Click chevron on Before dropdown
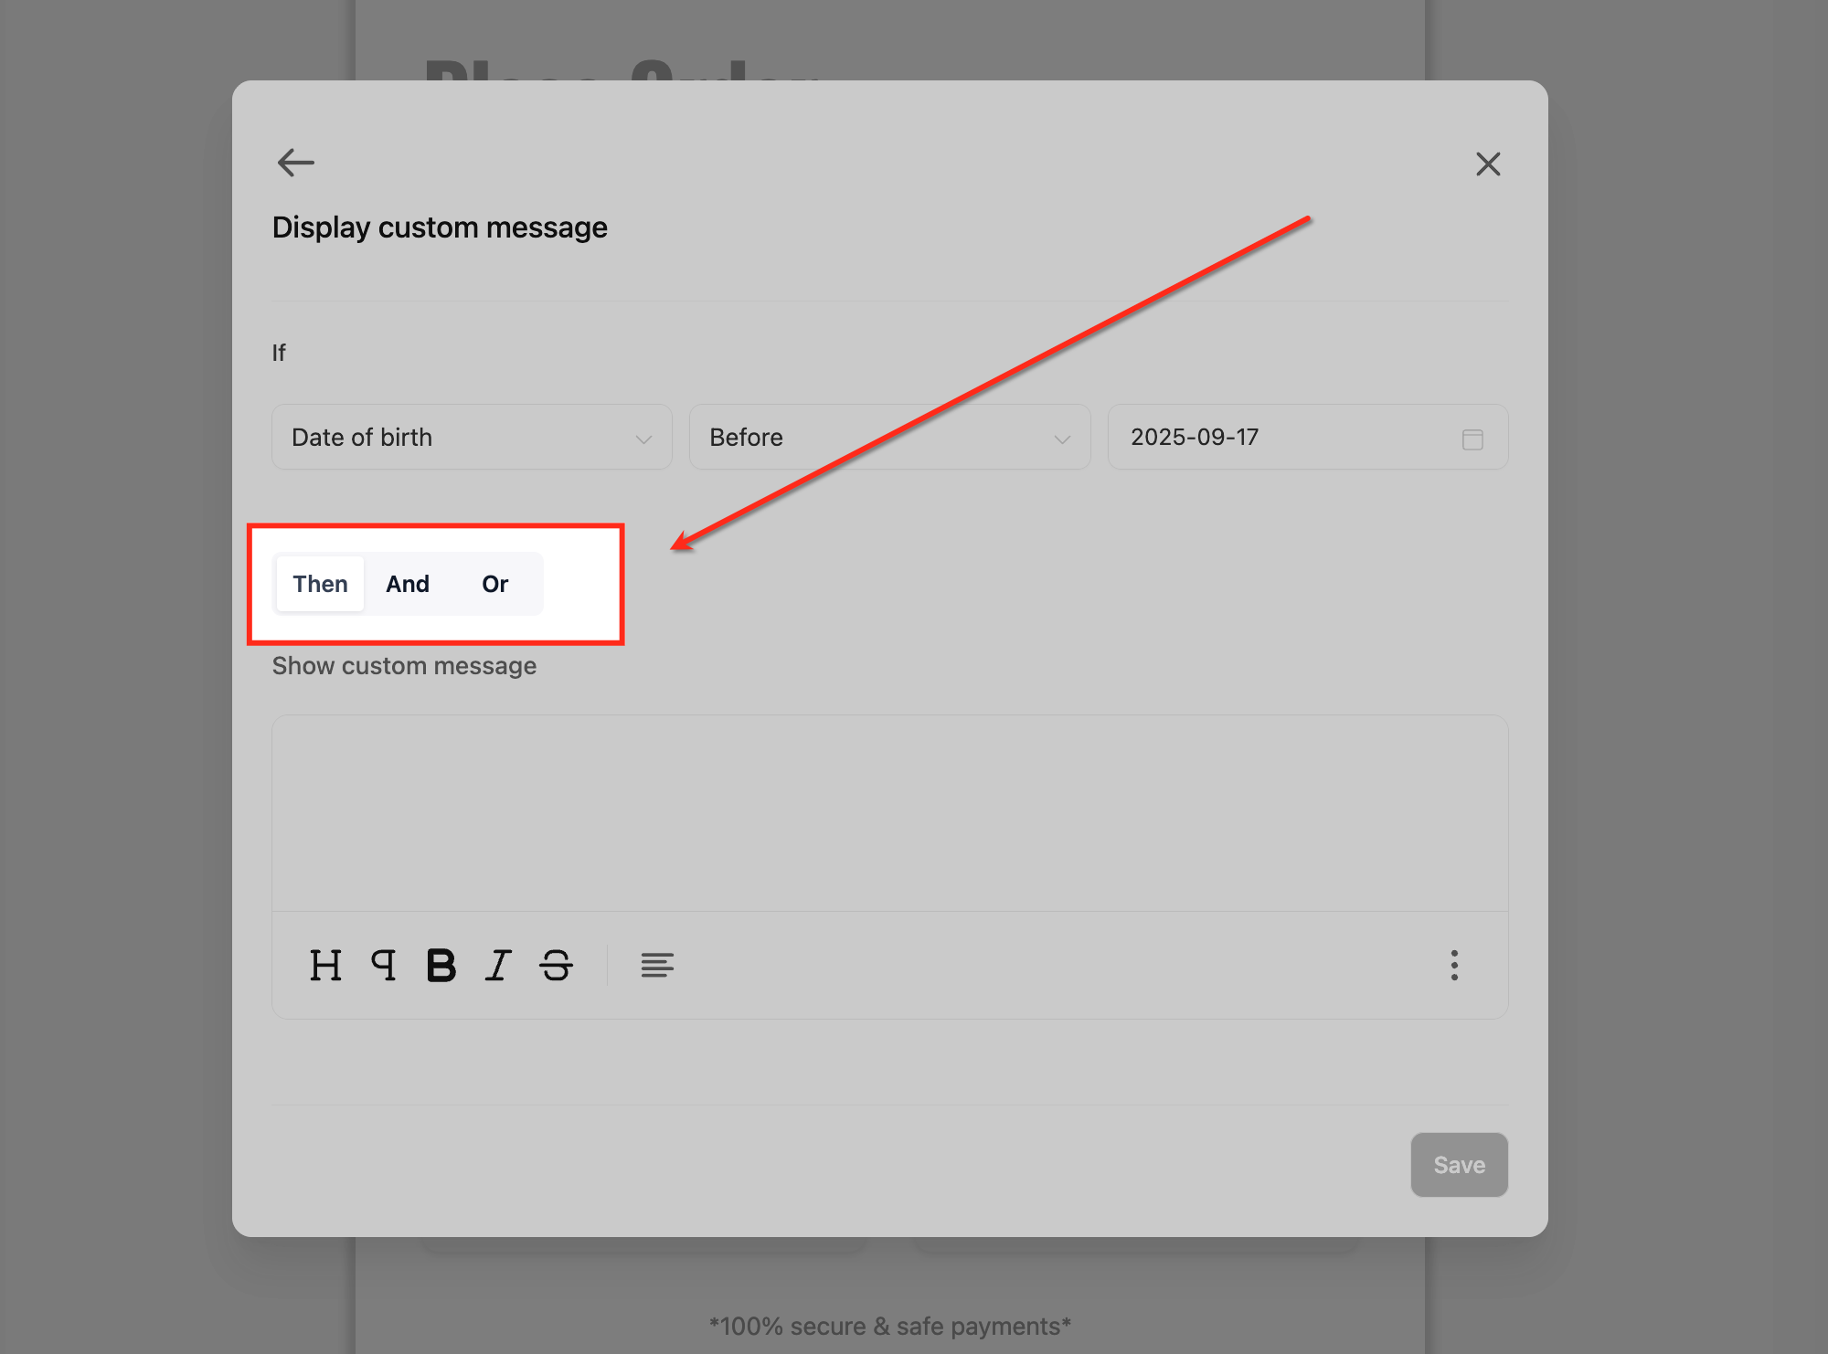1828x1354 pixels. (x=1062, y=439)
